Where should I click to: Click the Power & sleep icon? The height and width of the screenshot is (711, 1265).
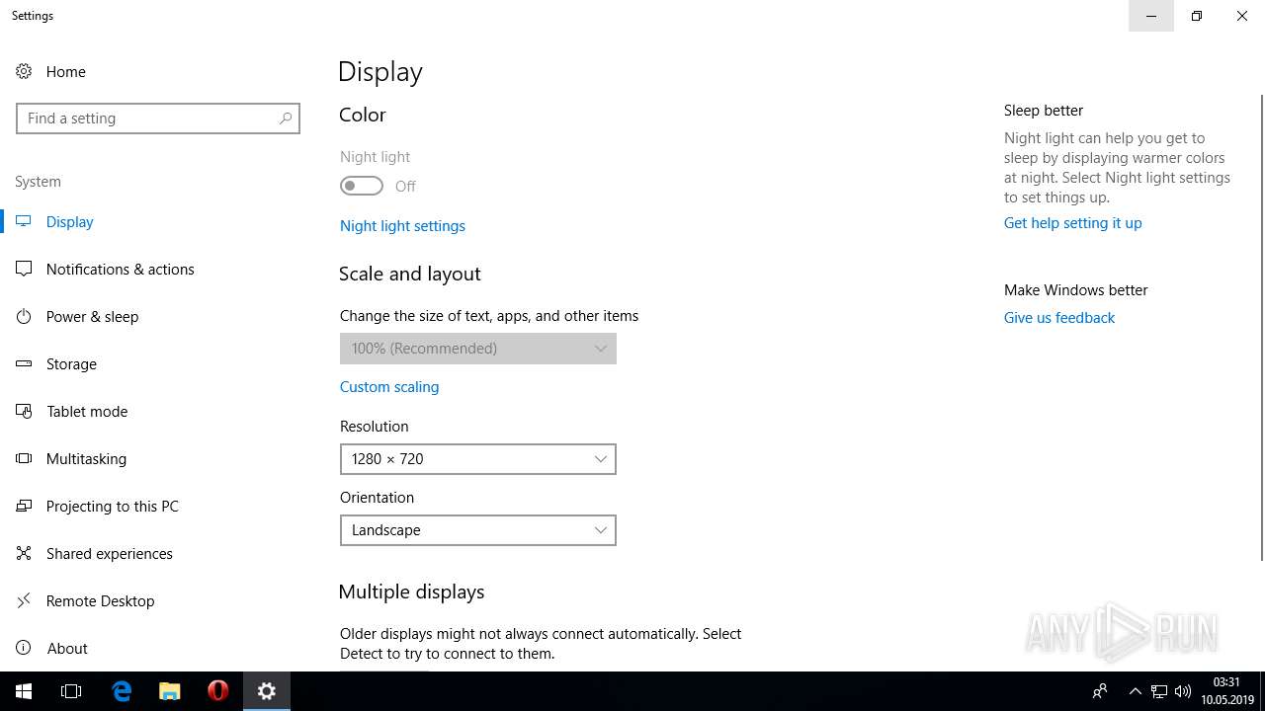[24, 316]
